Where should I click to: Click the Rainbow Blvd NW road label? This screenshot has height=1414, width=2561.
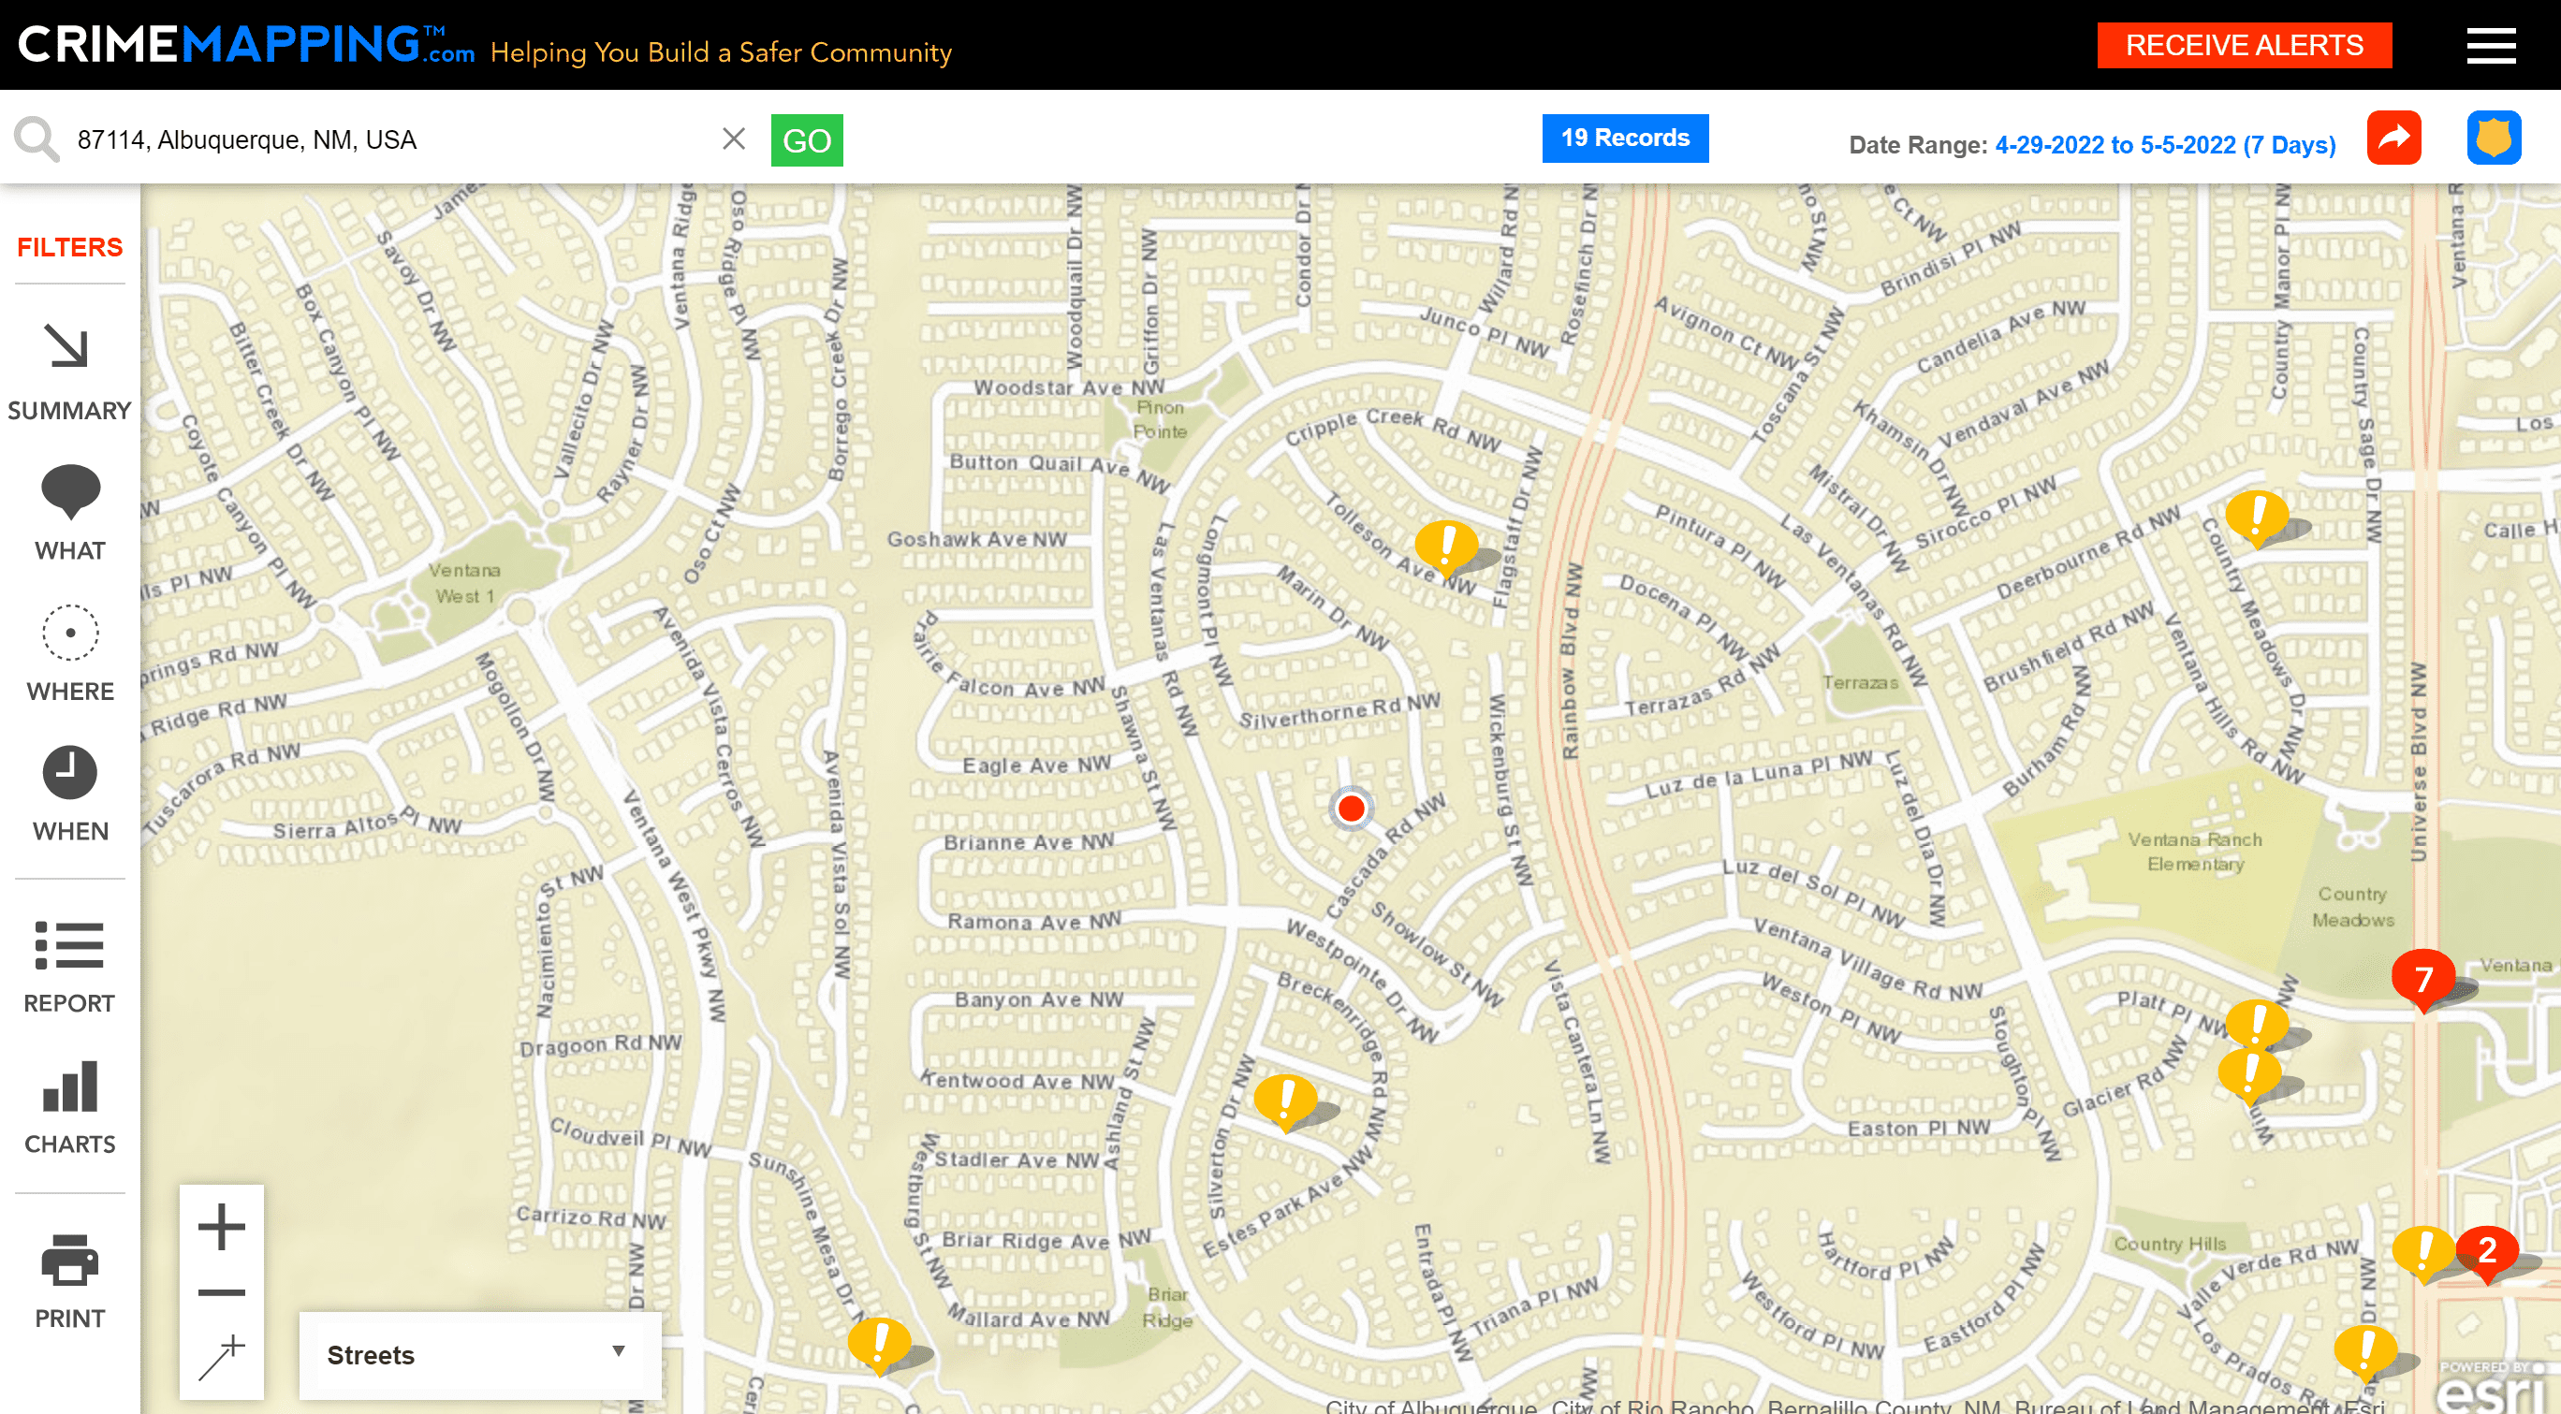point(1570,661)
